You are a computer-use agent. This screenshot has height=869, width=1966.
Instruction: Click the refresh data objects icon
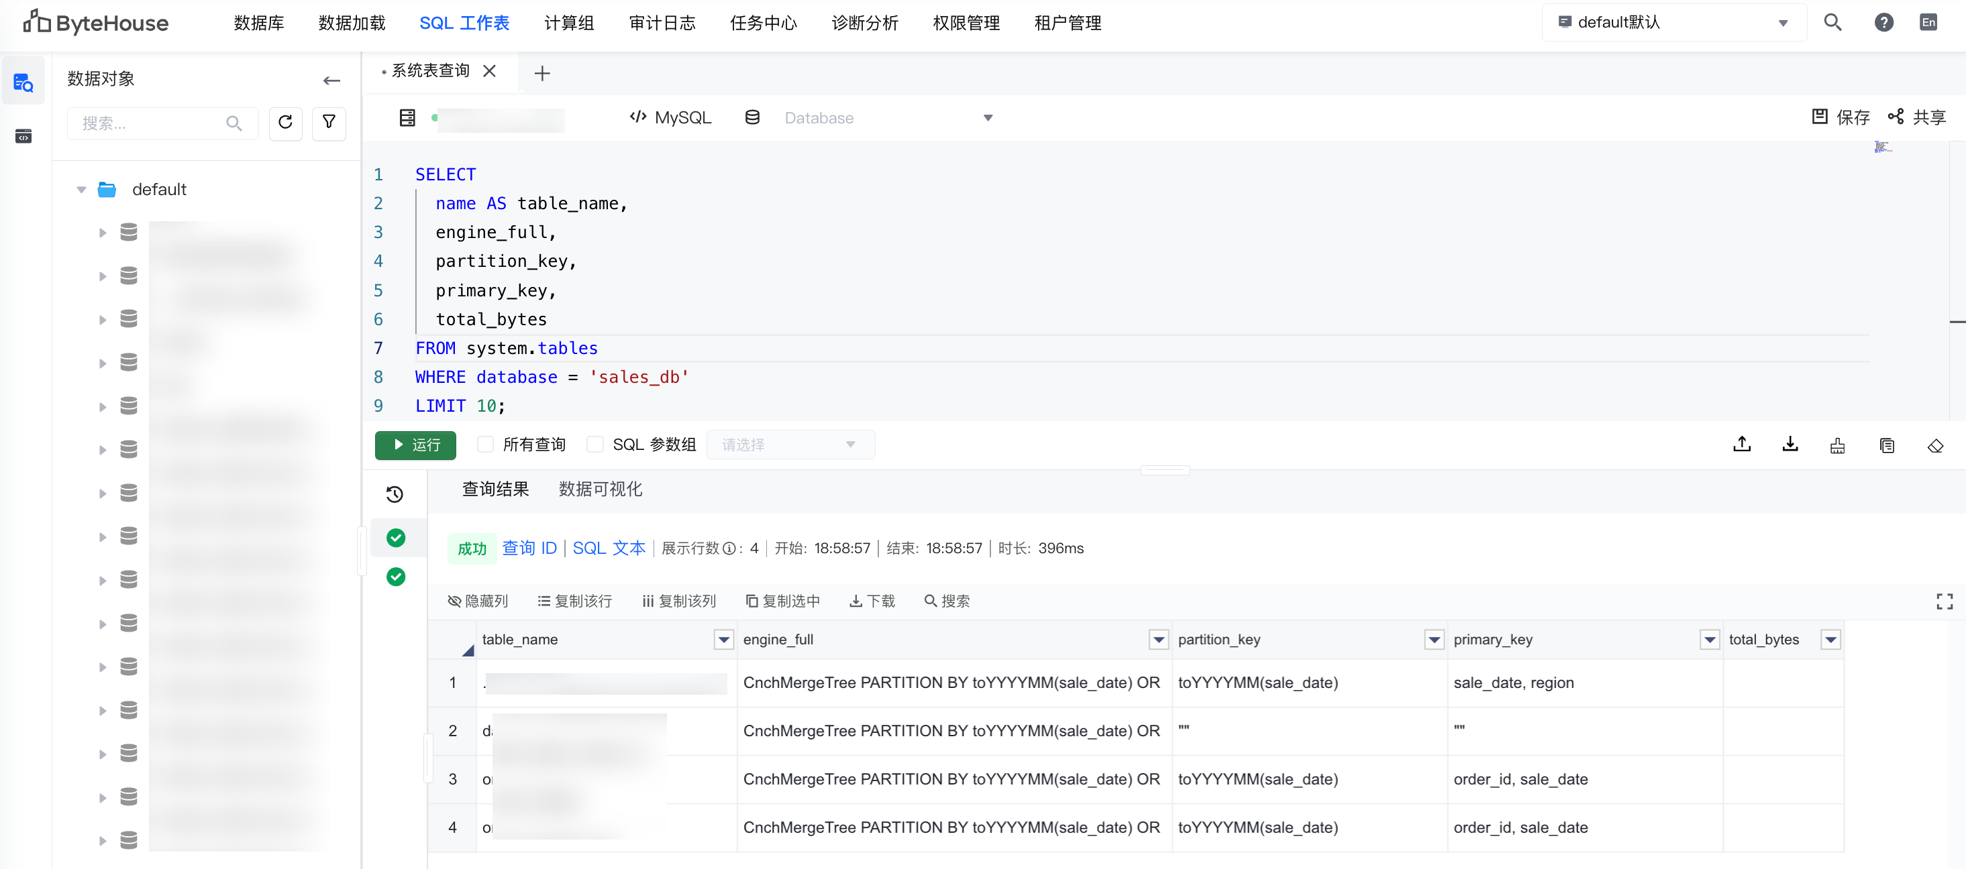[x=285, y=123]
